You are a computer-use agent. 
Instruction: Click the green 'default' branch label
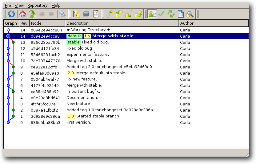(74, 36)
